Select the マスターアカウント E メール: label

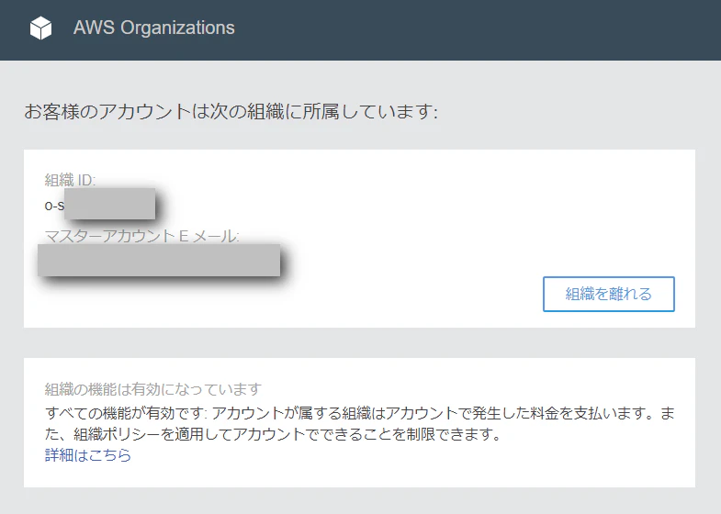click(142, 236)
